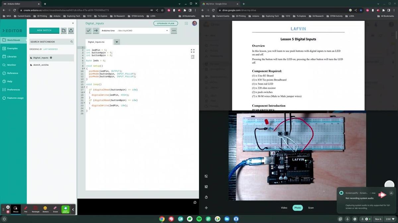Toggle the camera grid icon
Screen dimensions: 398x223
click(x=206, y=187)
